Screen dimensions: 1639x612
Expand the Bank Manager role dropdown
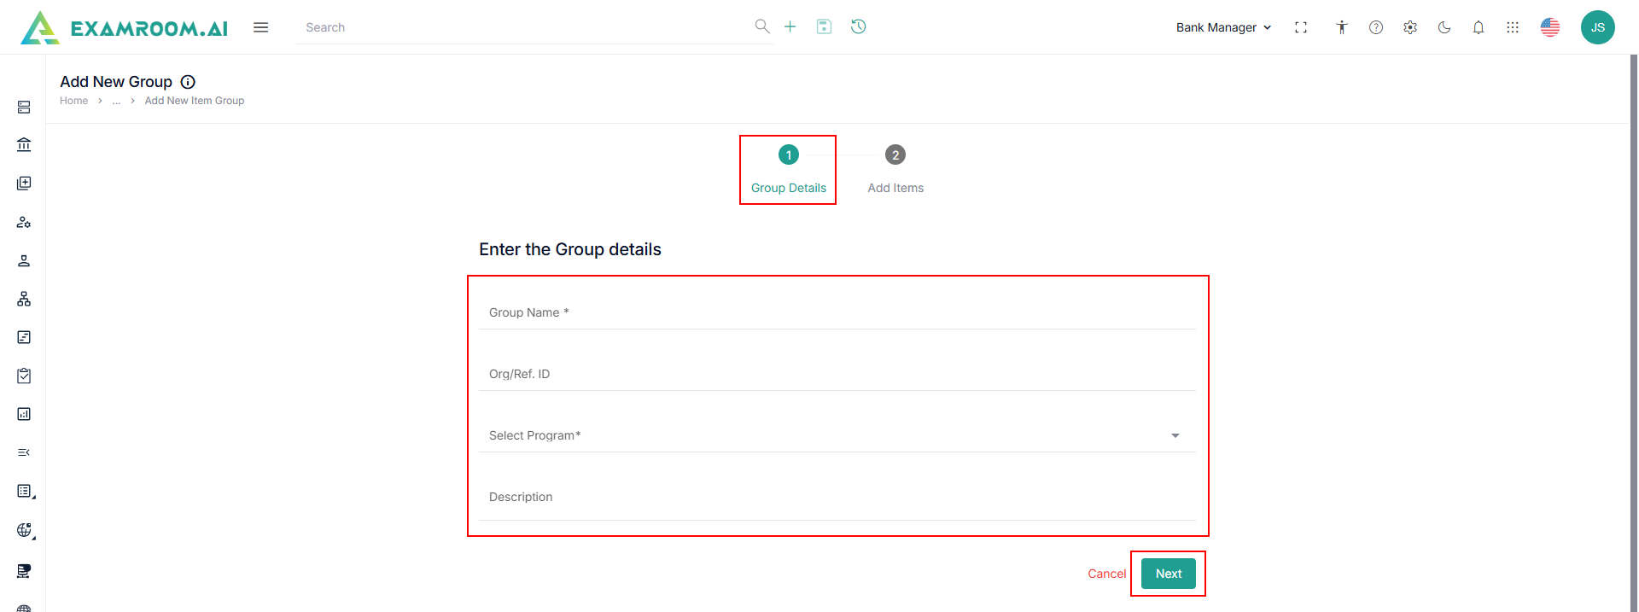(1223, 27)
